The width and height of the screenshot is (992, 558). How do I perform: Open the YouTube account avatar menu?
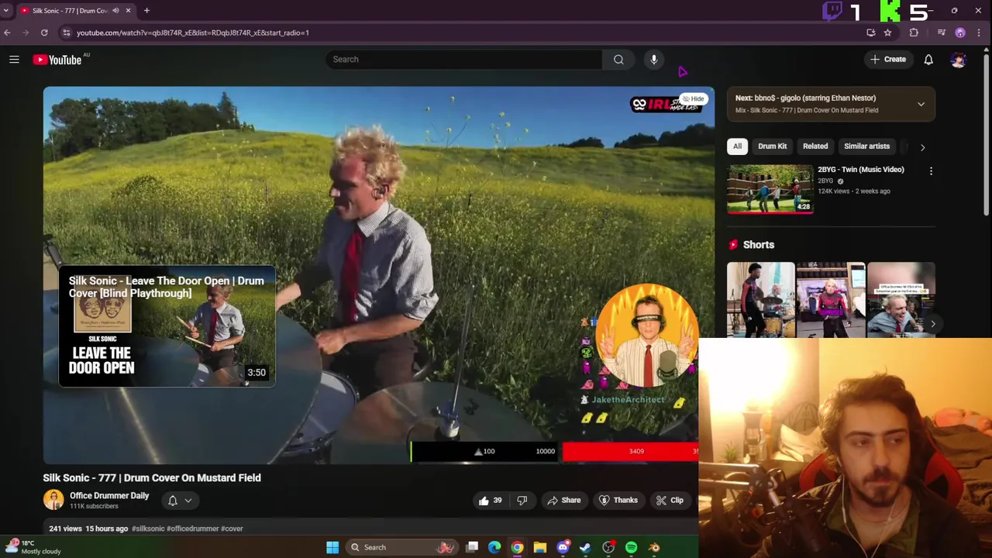[x=958, y=60]
